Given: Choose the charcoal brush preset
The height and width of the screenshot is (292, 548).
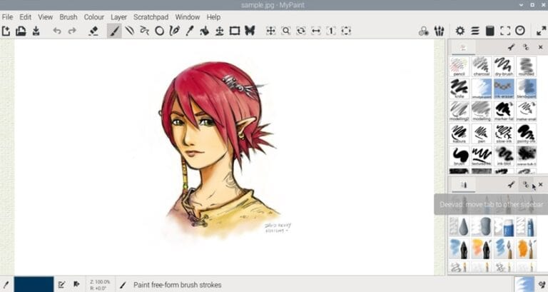Looking at the screenshot, I should pos(481,66).
